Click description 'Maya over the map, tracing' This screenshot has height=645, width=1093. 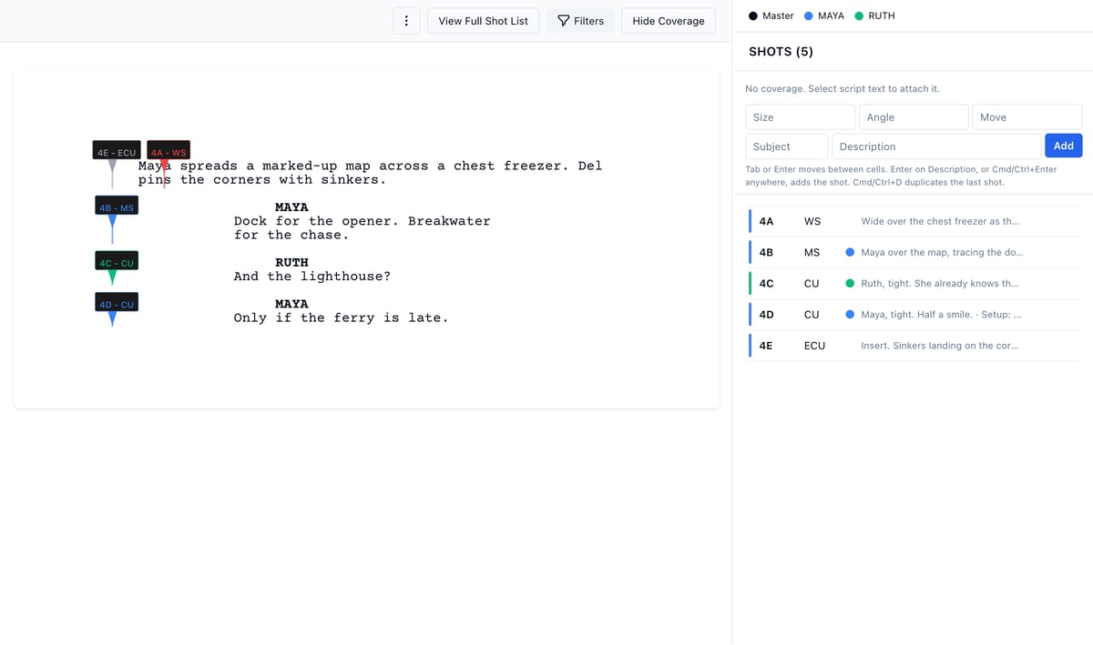pyautogui.click(x=942, y=252)
